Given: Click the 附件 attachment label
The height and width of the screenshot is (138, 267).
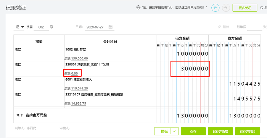Looking at the screenshot, I should (x=226, y=27).
